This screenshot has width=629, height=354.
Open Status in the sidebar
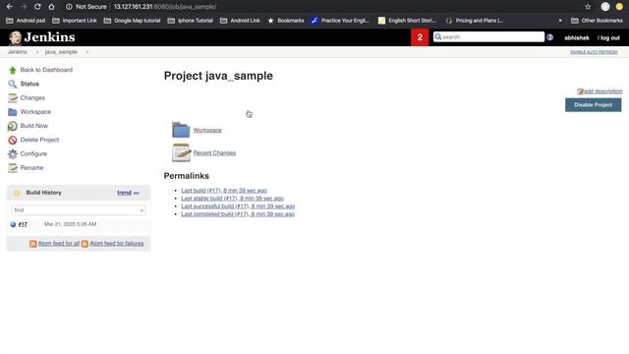(x=29, y=84)
